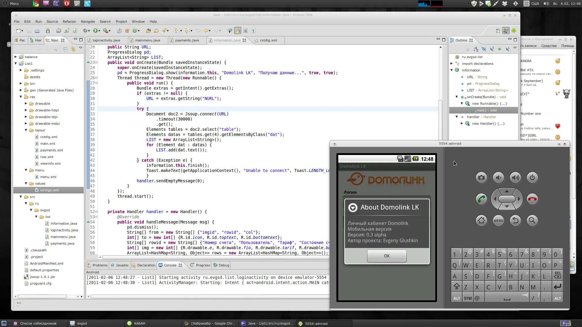Image resolution: width=582 pixels, height=327 pixels.
Task: Click the emulator red end-call button
Action: coord(532,199)
